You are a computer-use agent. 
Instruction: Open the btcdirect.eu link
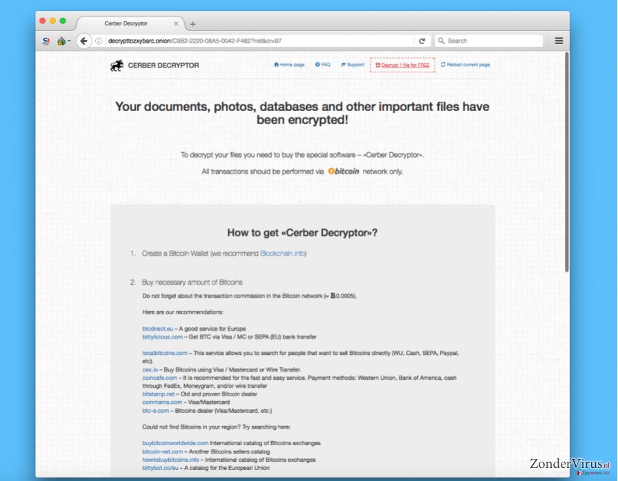pos(158,329)
